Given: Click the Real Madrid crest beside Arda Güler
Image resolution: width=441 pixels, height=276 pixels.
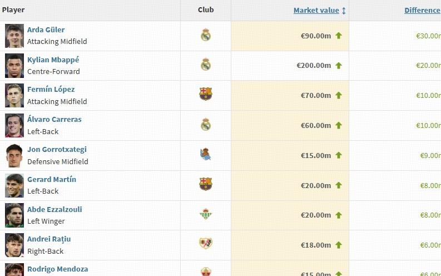Looking at the screenshot, I should click(206, 36).
